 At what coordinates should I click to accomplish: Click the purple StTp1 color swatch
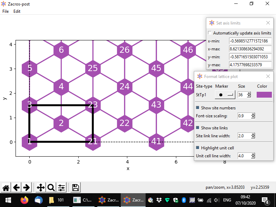(x=264, y=95)
